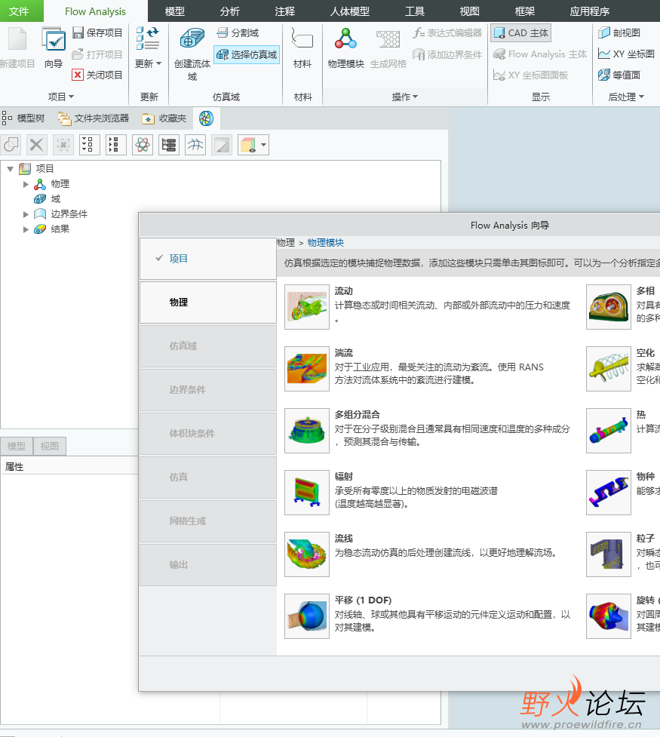
Task: Click the 更新 update icon
Action: (x=148, y=38)
